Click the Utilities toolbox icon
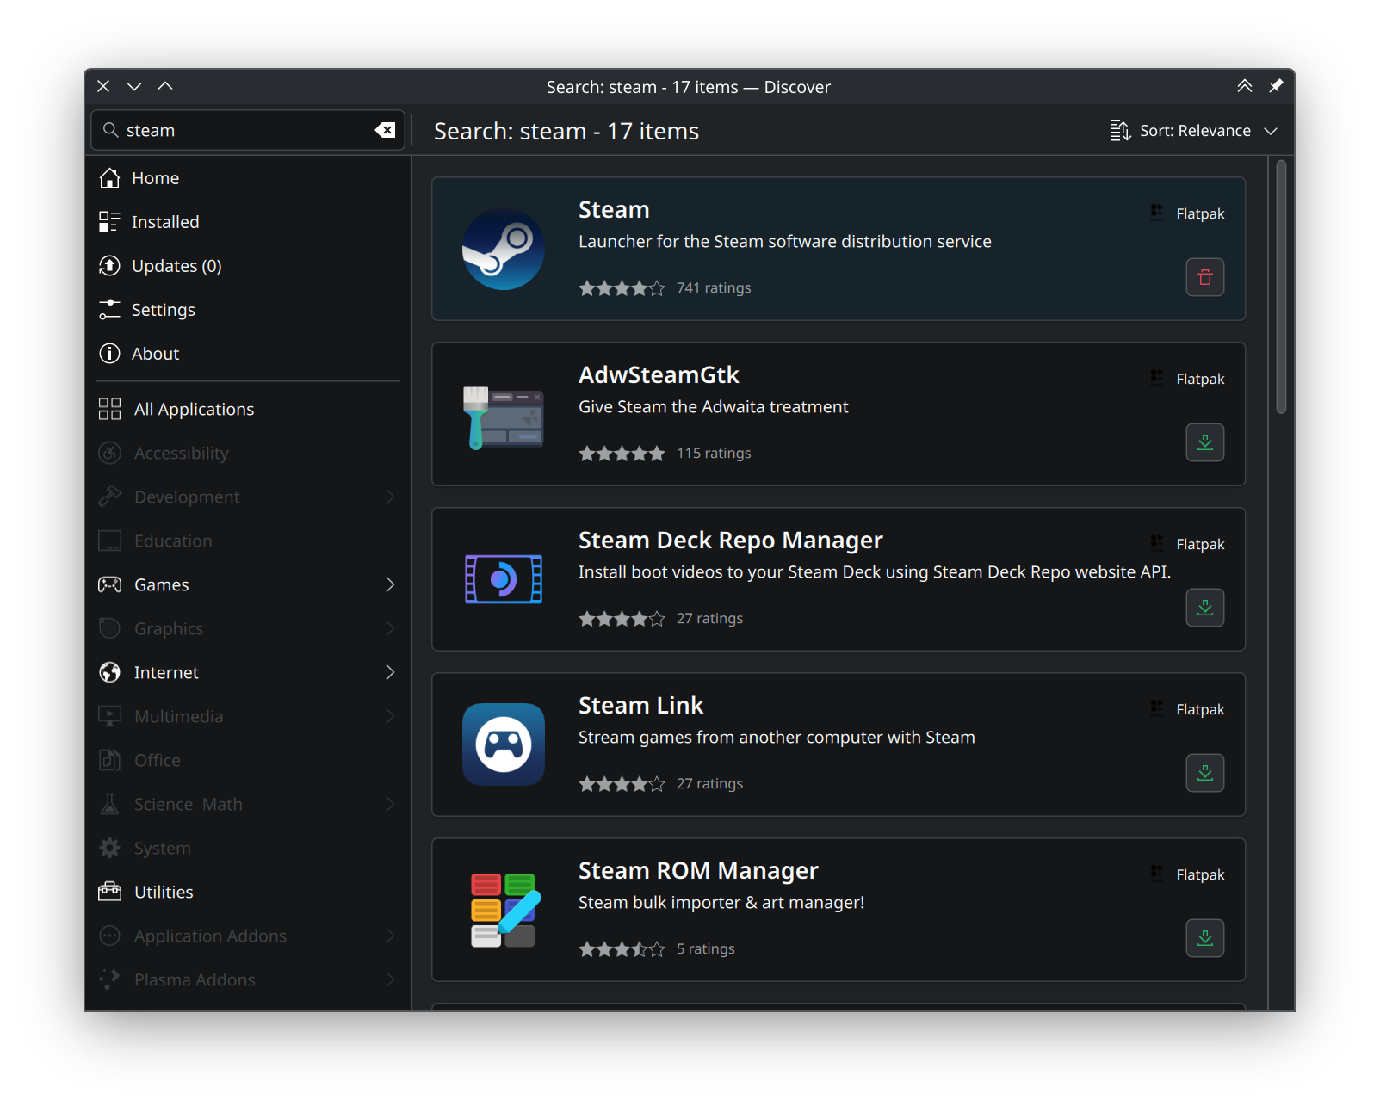The image size is (1380, 1112). (109, 892)
